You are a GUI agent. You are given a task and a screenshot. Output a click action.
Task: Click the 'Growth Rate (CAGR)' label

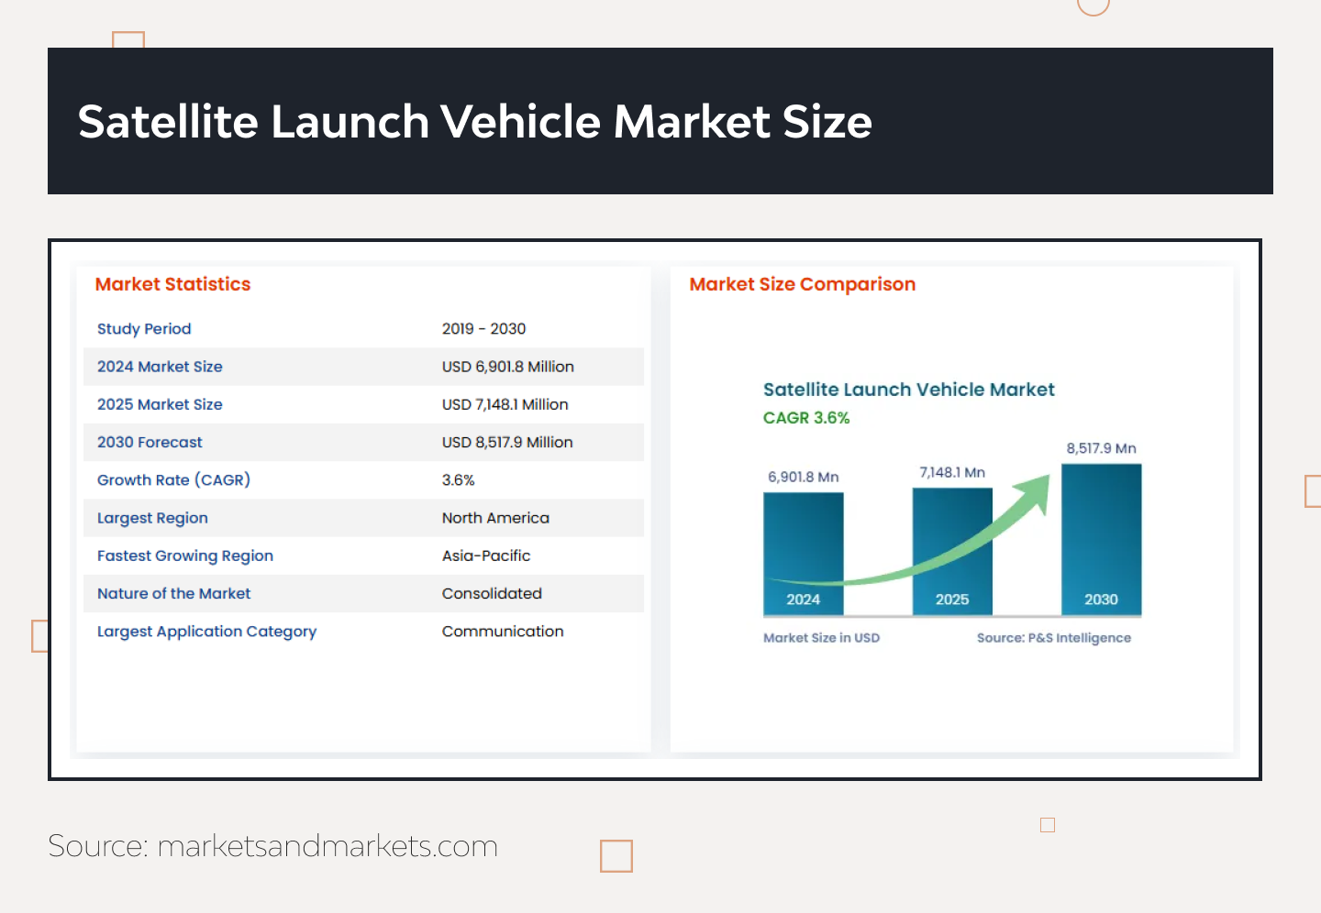[173, 480]
